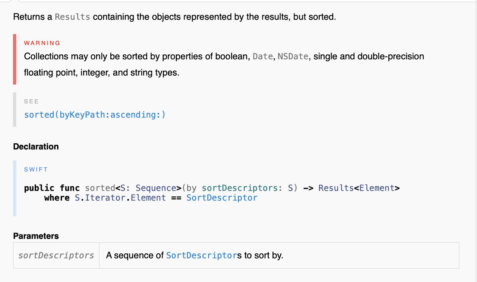Click the red bar beside the warning
477x282 pixels.
click(x=15, y=59)
